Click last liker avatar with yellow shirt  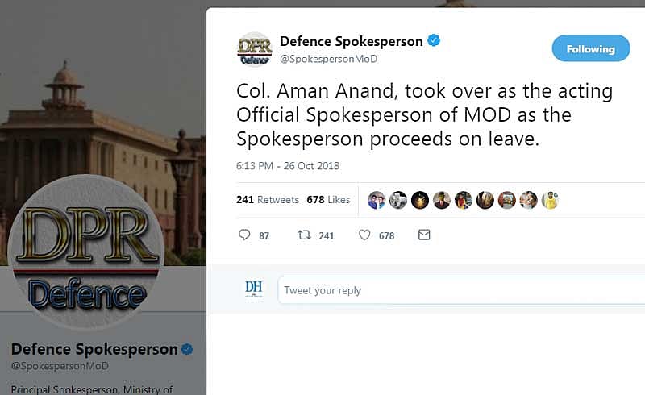(550, 200)
